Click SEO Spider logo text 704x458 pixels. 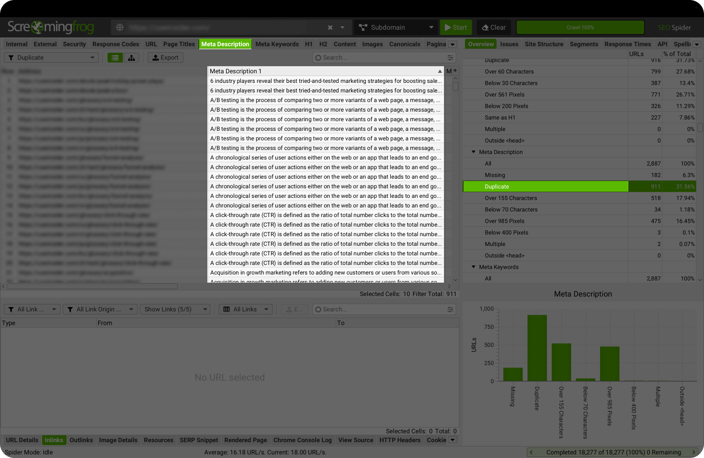[674, 27]
